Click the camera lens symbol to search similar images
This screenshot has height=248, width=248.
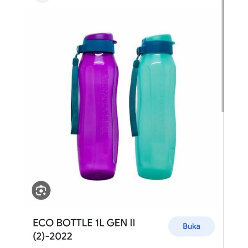[x=41, y=190]
